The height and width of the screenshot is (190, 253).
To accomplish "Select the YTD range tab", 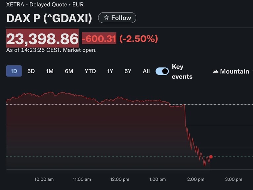I will click(x=90, y=71).
